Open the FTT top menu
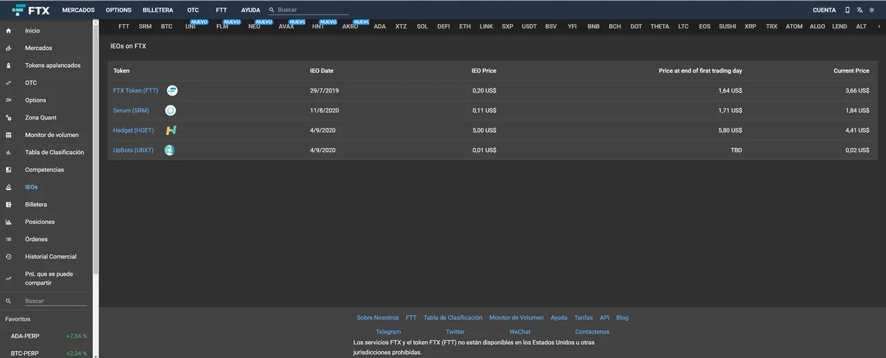Viewport: 886px width, 358px height. (221, 10)
